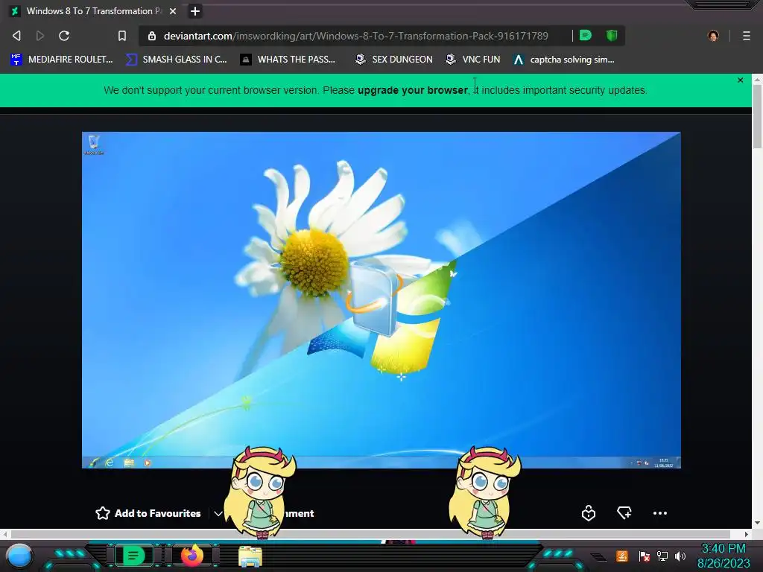Click the tag-plus icon below artwork

point(624,512)
